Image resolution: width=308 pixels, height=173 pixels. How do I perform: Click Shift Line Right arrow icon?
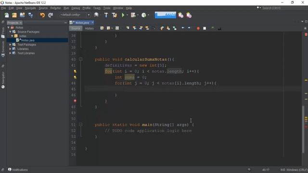189,28
